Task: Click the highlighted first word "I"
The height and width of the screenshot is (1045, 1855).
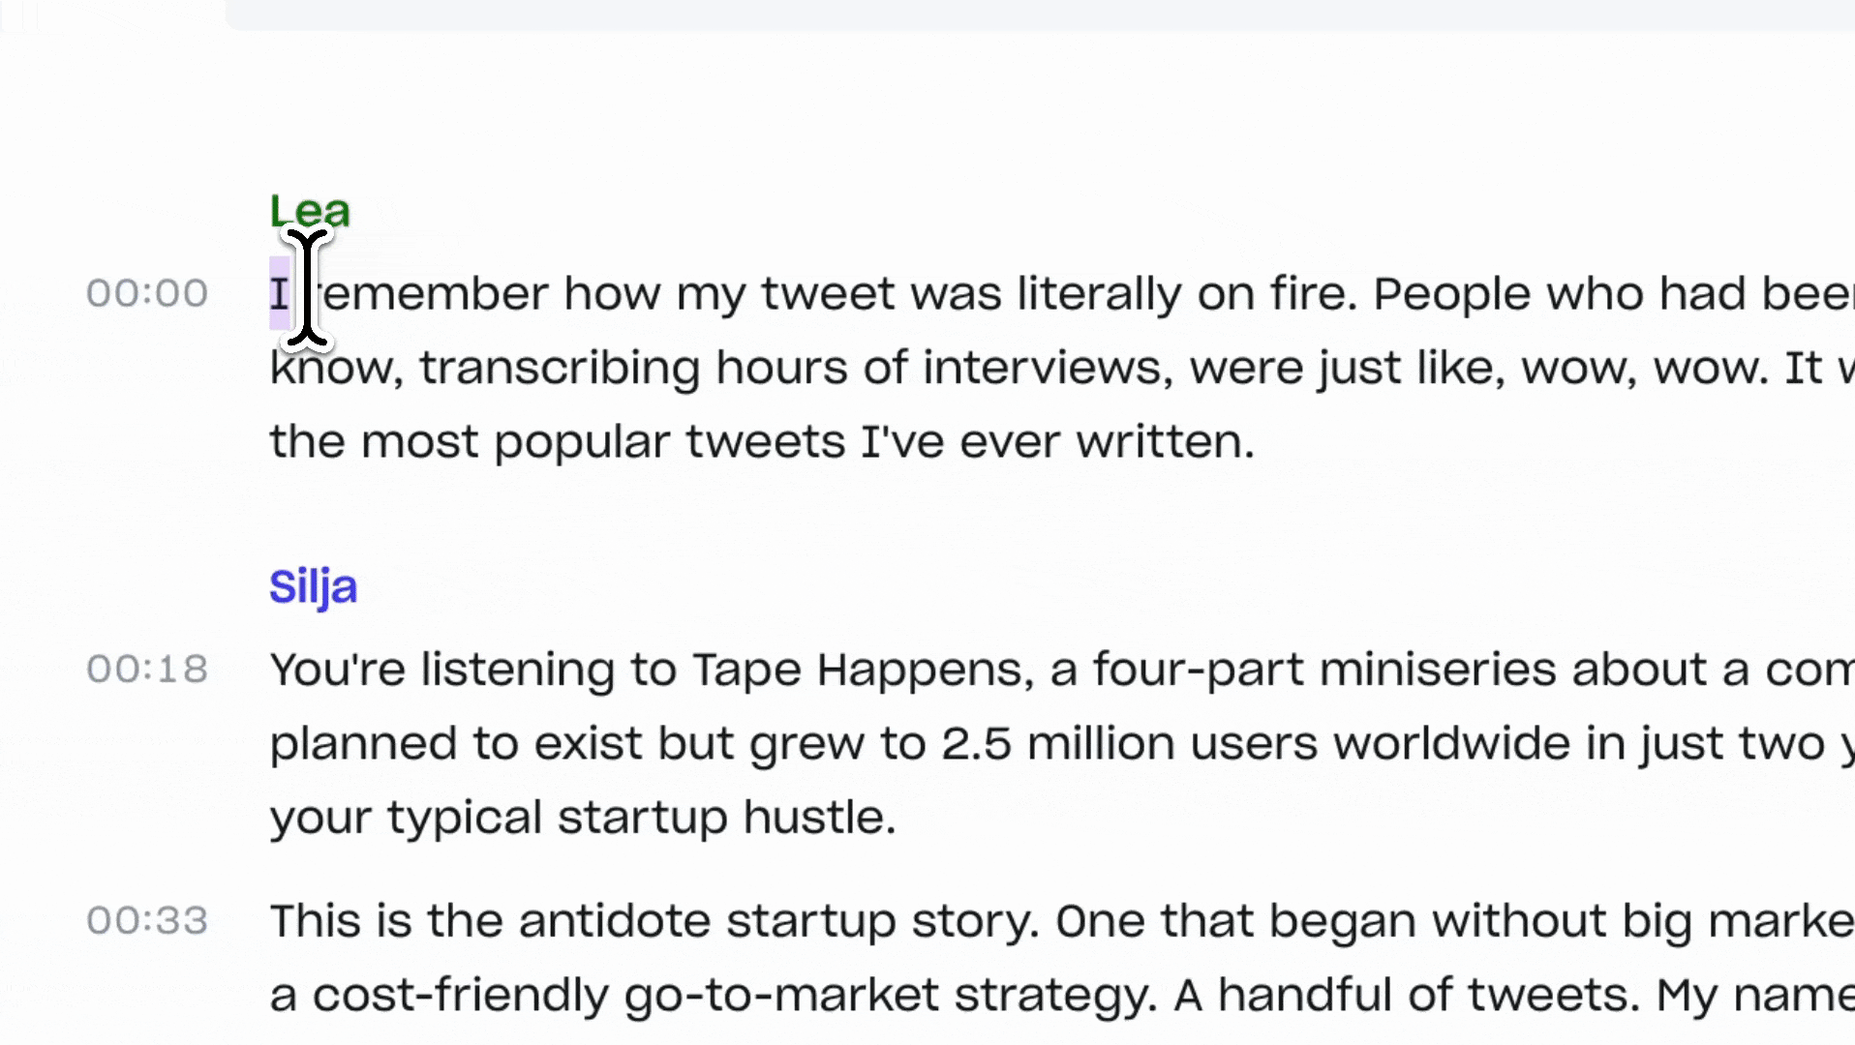Action: (x=279, y=294)
